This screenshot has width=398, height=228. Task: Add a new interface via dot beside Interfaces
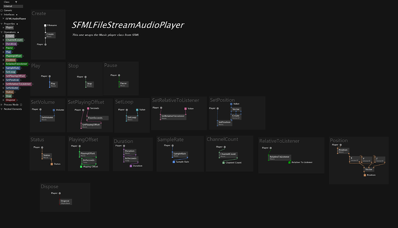tap(17, 15)
